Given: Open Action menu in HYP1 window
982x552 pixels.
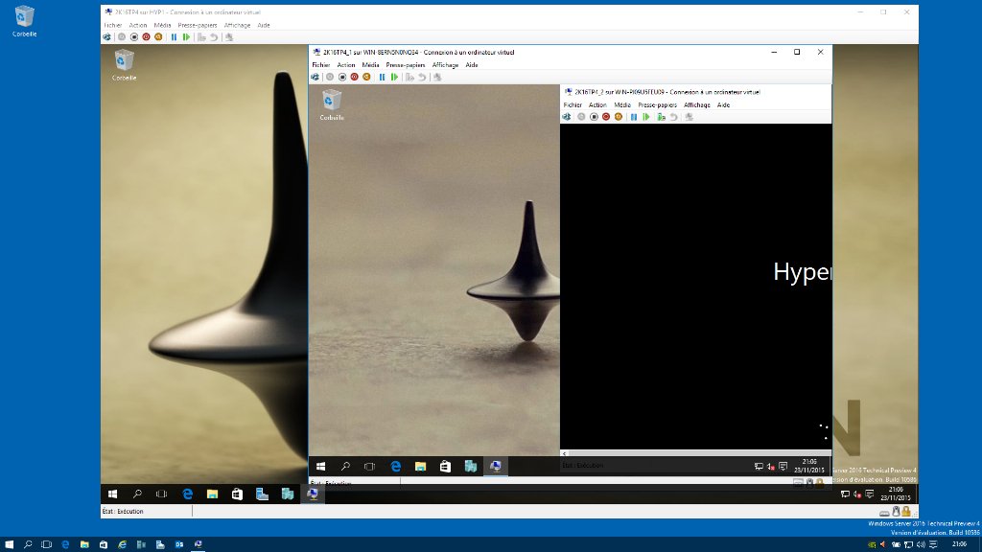Looking at the screenshot, I should click(138, 25).
